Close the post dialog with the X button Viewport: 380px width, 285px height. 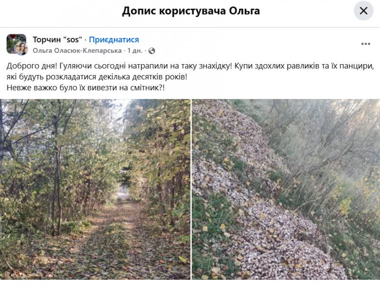coord(363,11)
